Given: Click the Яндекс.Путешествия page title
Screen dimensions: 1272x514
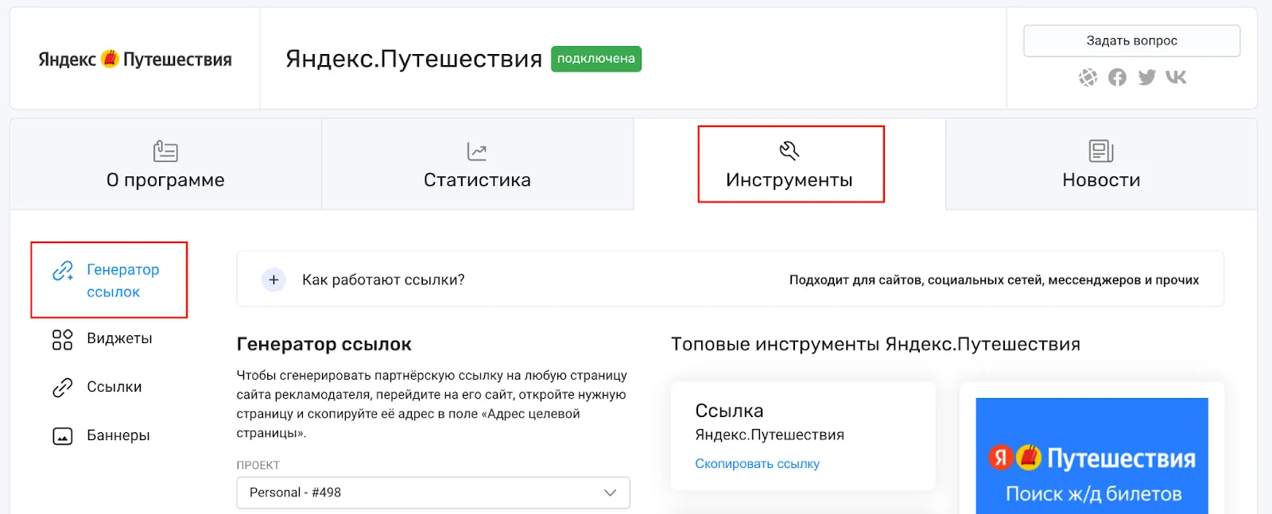Looking at the screenshot, I should point(413,59).
